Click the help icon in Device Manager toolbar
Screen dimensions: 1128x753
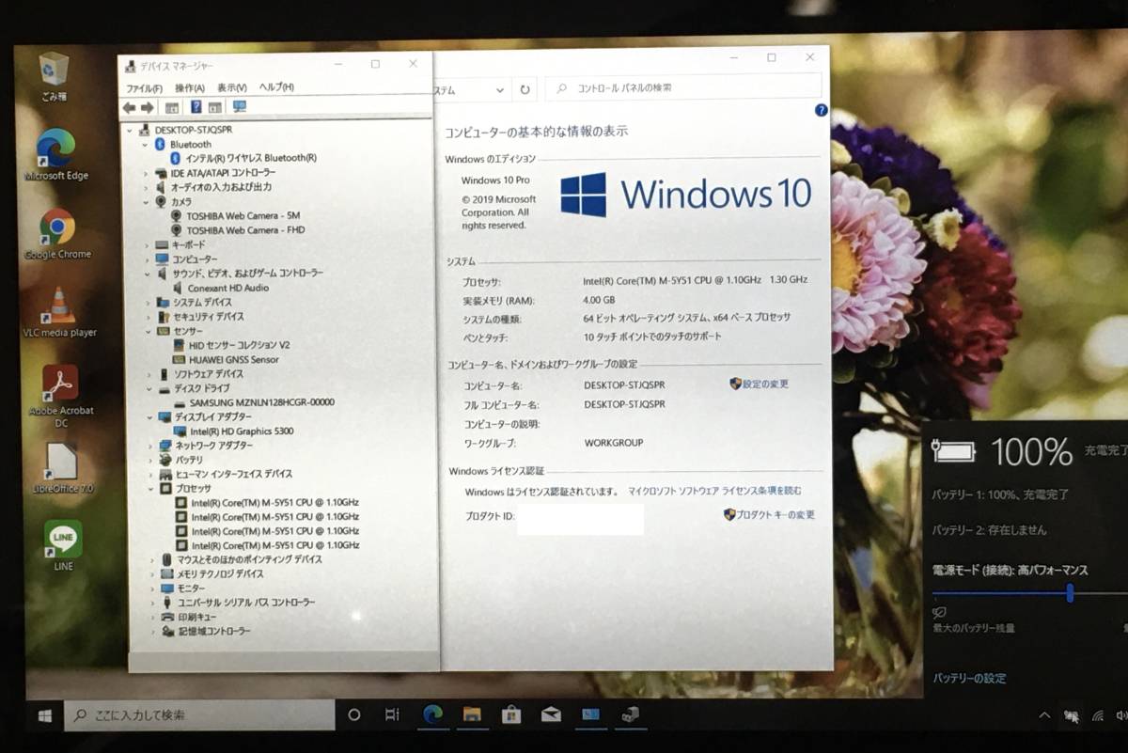pyautogui.click(x=196, y=107)
